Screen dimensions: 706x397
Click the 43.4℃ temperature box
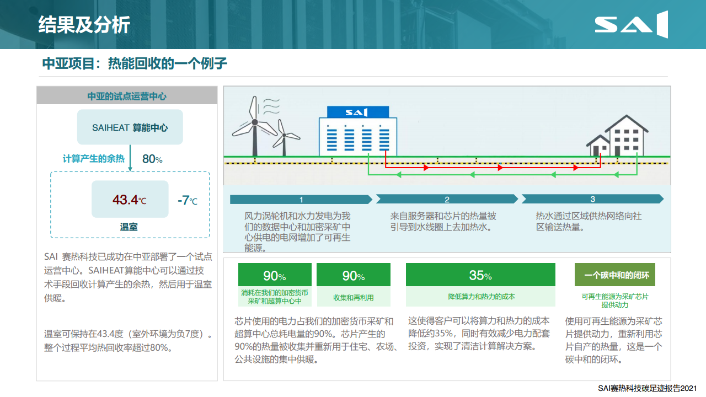130,199
